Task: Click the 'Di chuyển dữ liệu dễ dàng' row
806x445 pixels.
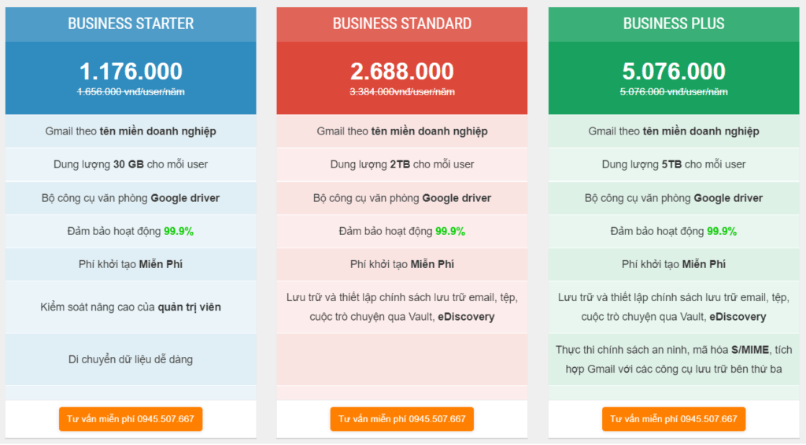Action: pos(131,359)
